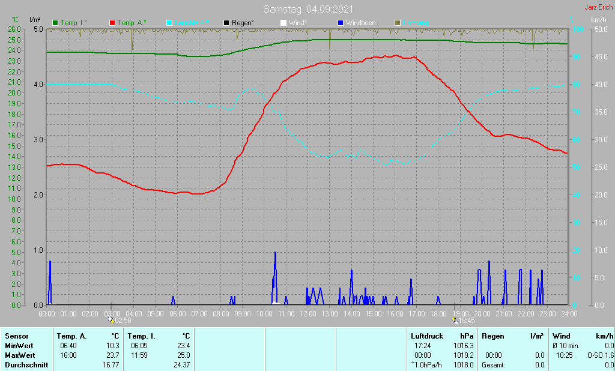Click the Temp. I. maximum time 11:59

[139, 355]
